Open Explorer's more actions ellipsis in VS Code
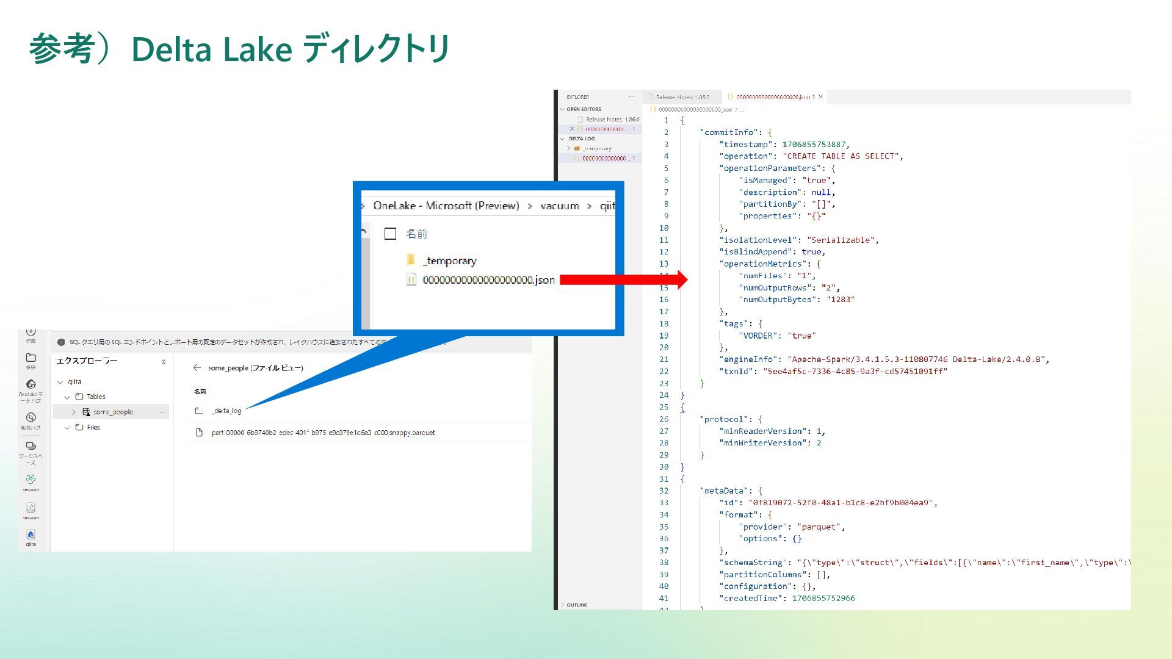Viewport: 1172px width, 659px height. (631, 97)
